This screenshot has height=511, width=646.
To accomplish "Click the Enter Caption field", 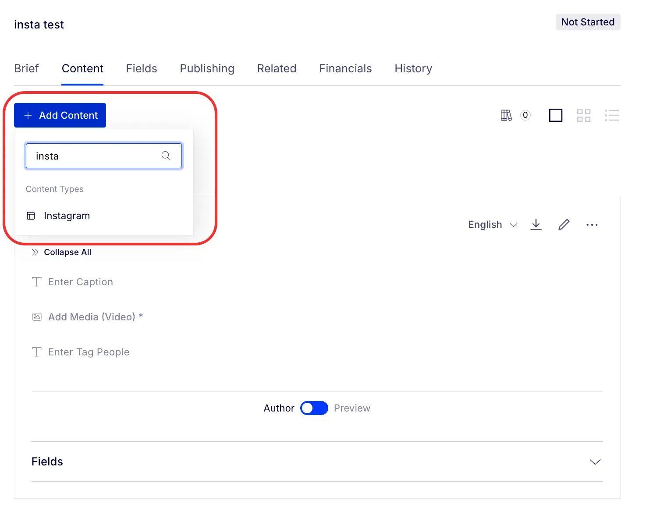I will tap(81, 282).
